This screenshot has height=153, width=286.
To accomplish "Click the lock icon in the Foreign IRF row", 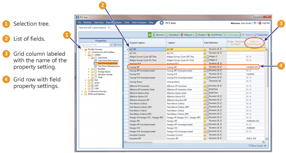I will coord(205,121).
